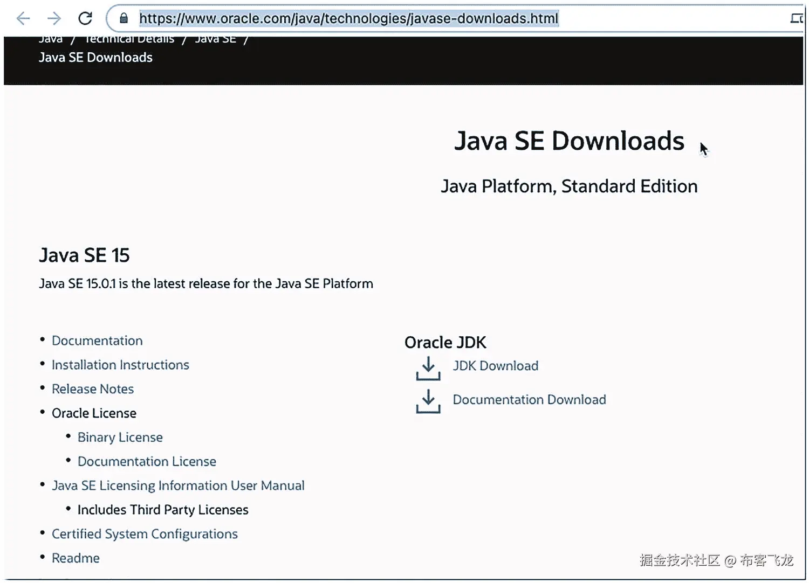Click the Technical Details breadcrumb
This screenshot has height=583, width=809.
point(129,40)
